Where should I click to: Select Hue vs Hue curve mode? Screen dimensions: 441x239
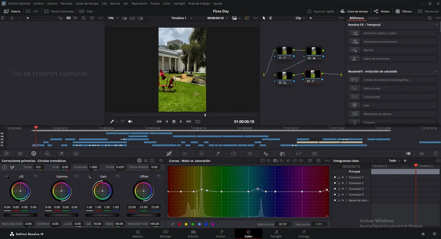pos(269,161)
